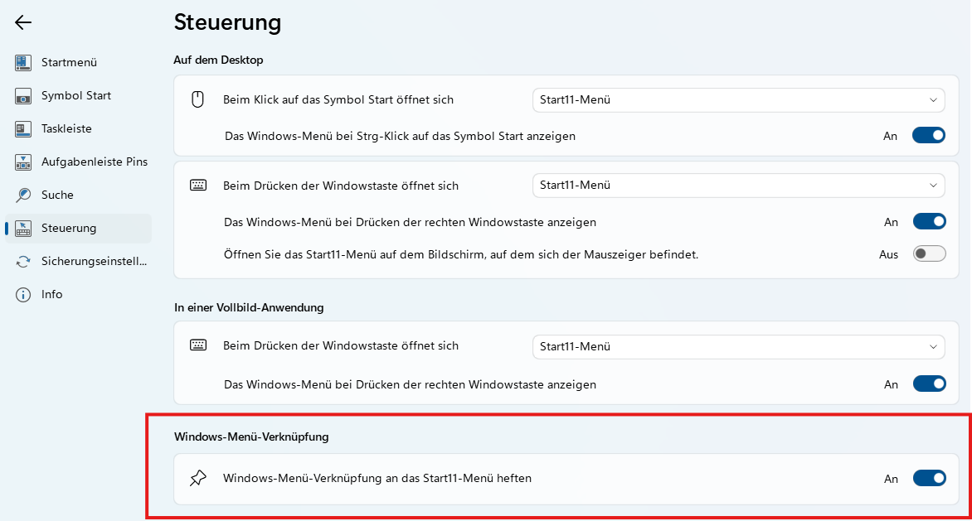Click the Aufgabenleiste Pins icon

pos(23,162)
